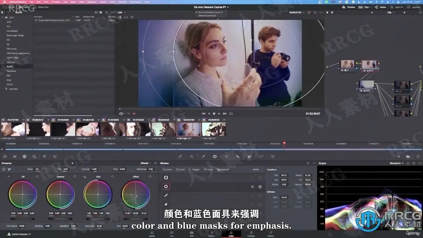
Task: Switch to the Fairlight page
Action: click(251, 234)
